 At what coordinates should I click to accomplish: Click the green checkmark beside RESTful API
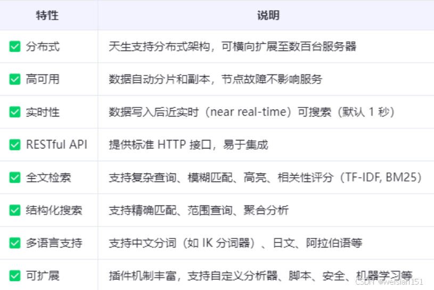pos(15,145)
